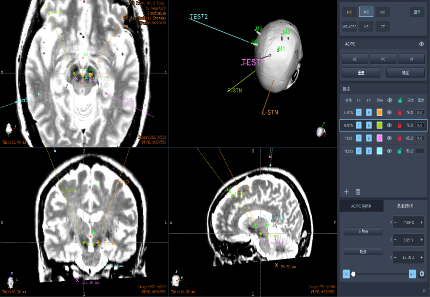Select the E point marker for TEST path
This screenshot has height=297, width=430.
(369, 138)
